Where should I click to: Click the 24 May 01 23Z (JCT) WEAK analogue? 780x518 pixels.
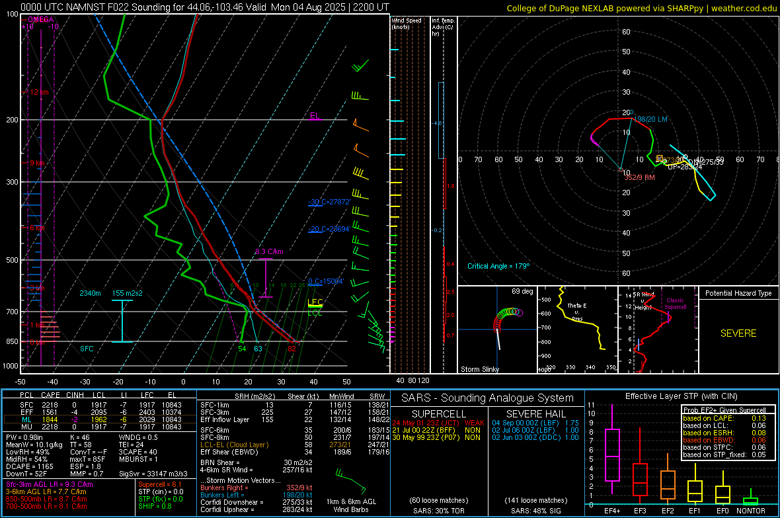[x=438, y=423]
